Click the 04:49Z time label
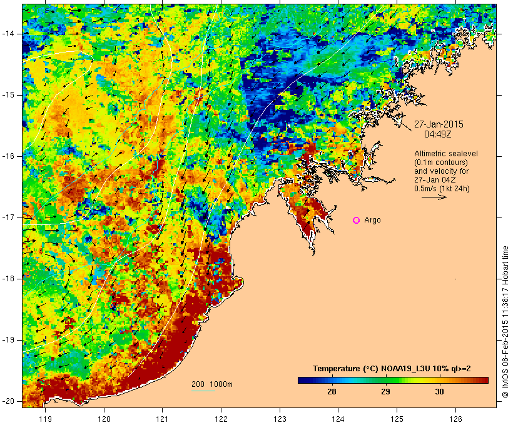 coord(438,134)
